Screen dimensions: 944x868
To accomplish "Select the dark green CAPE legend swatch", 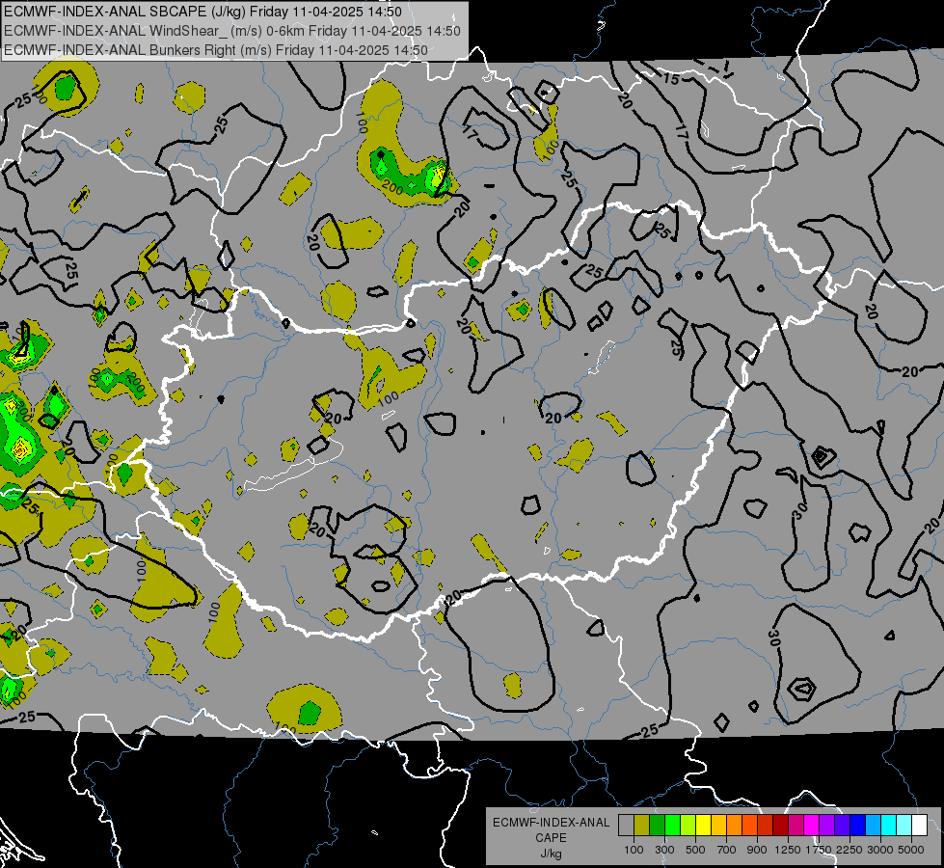I will 657,825.
